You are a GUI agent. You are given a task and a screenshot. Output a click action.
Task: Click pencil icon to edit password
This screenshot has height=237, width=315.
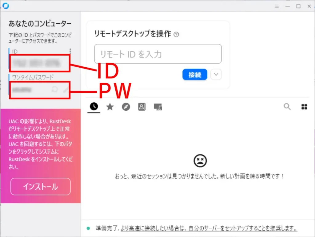pyautogui.click(x=66, y=89)
